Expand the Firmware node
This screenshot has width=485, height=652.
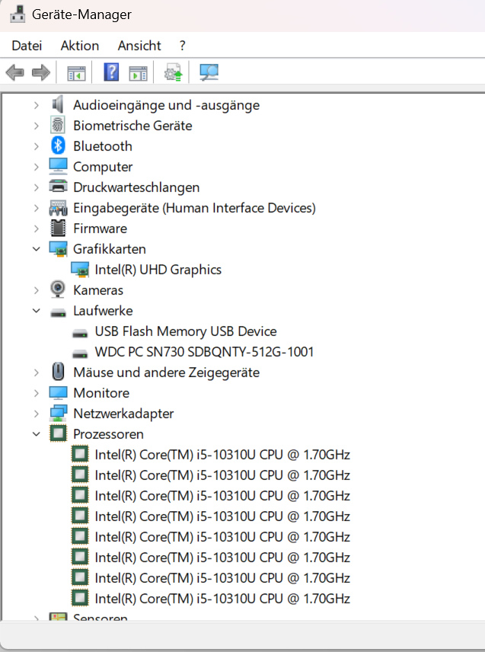pyautogui.click(x=37, y=229)
